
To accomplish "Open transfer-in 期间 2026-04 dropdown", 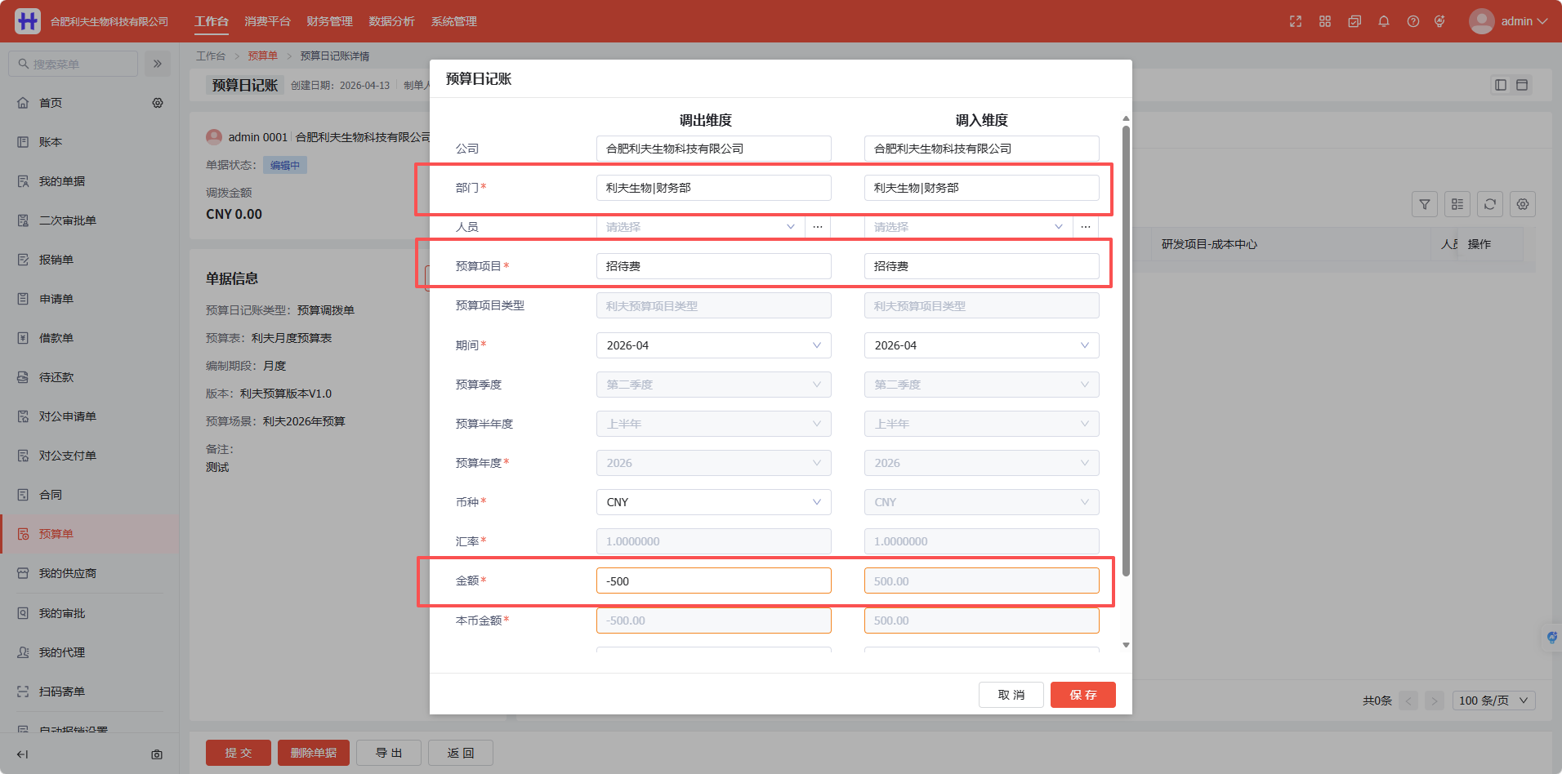I will [x=982, y=345].
